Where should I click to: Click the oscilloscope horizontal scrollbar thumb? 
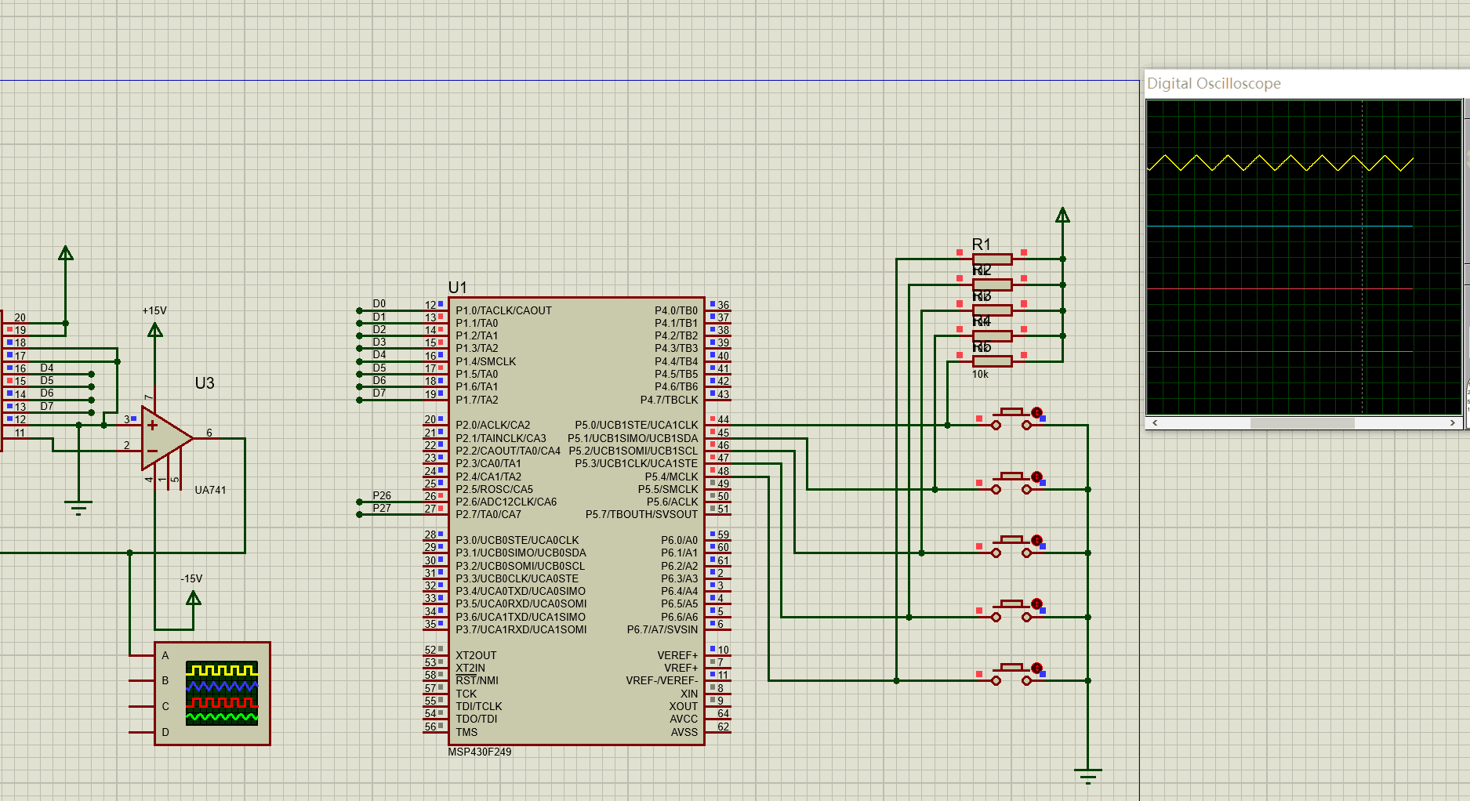[x=1301, y=422]
